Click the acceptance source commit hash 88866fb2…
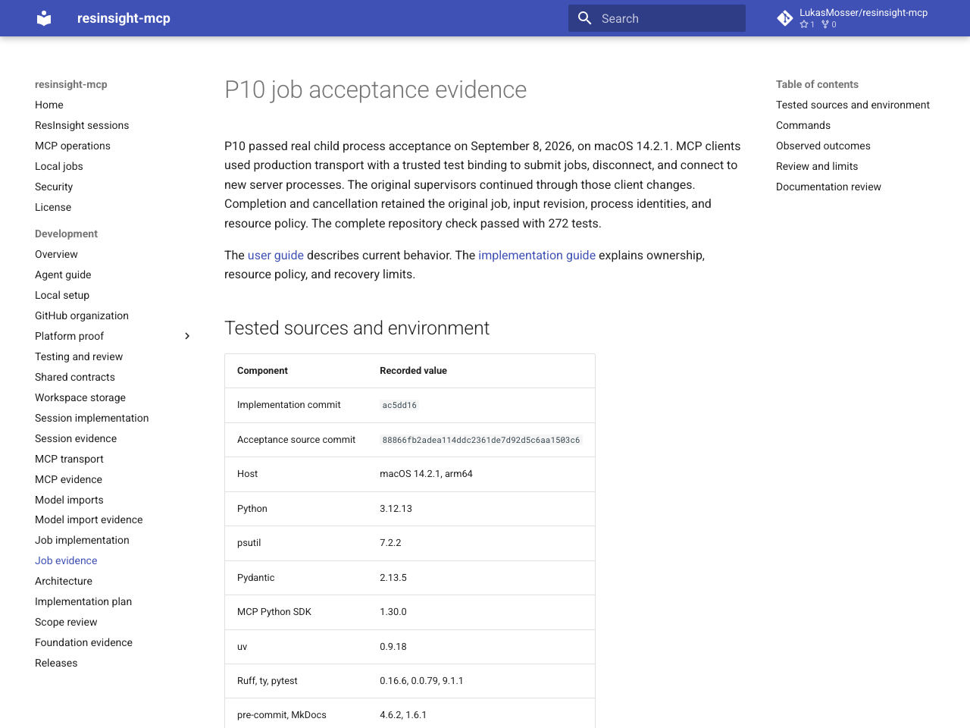 (481, 440)
